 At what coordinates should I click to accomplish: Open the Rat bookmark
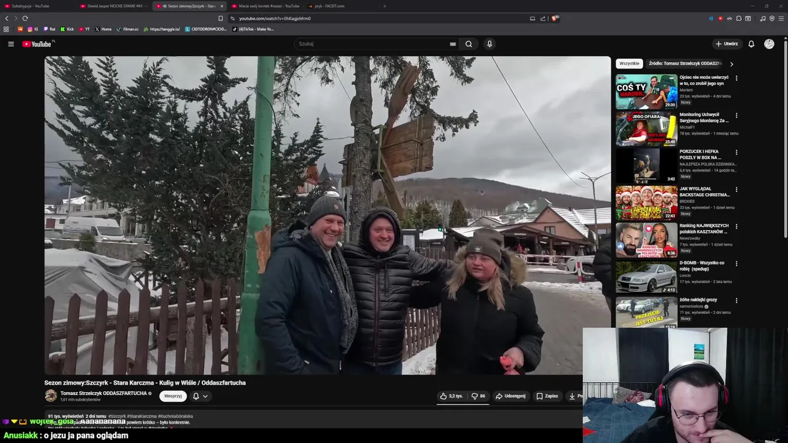click(49, 29)
